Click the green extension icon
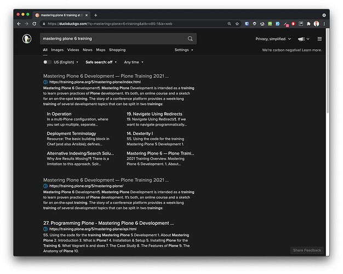This screenshot has width=343, height=274. pyautogui.click(x=270, y=24)
